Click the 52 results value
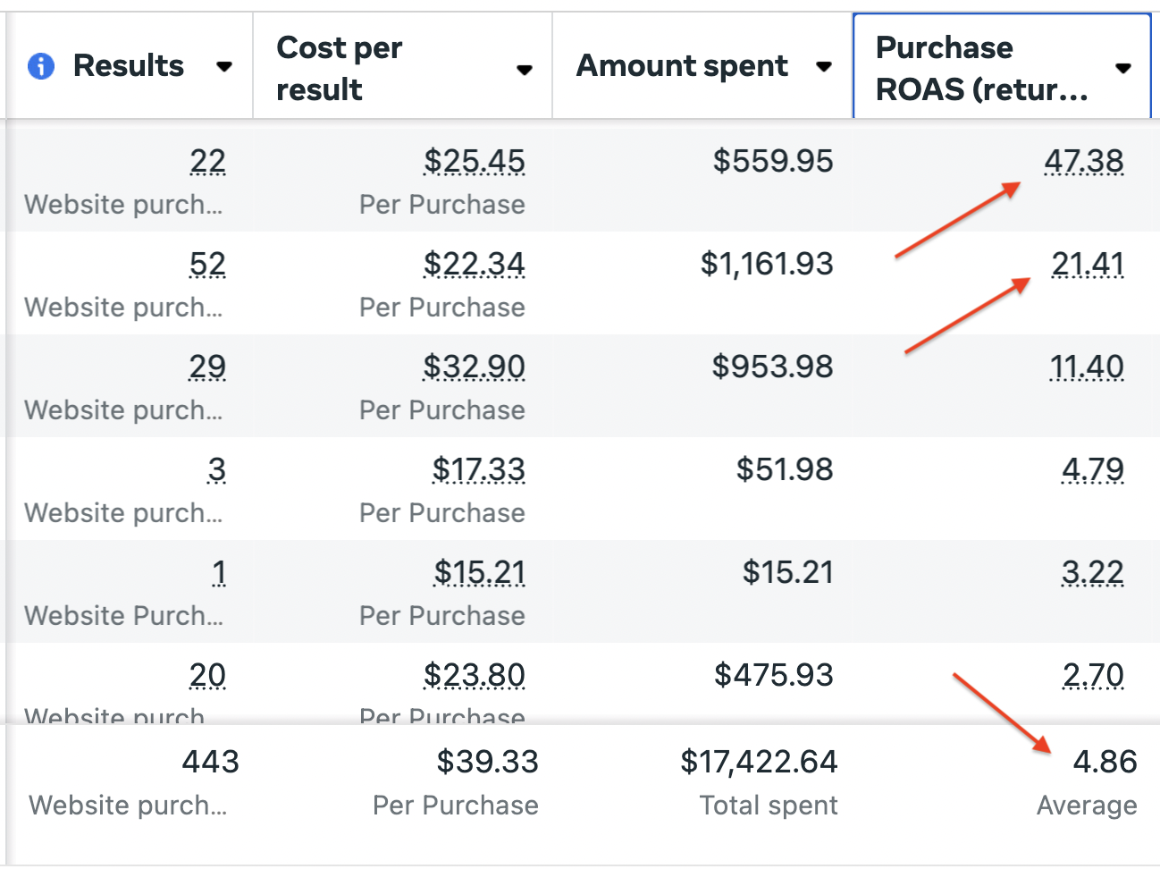1160x869 pixels. point(207,265)
